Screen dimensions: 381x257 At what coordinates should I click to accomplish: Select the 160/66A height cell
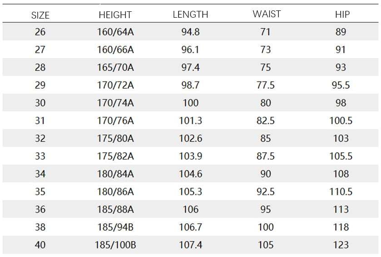point(115,50)
